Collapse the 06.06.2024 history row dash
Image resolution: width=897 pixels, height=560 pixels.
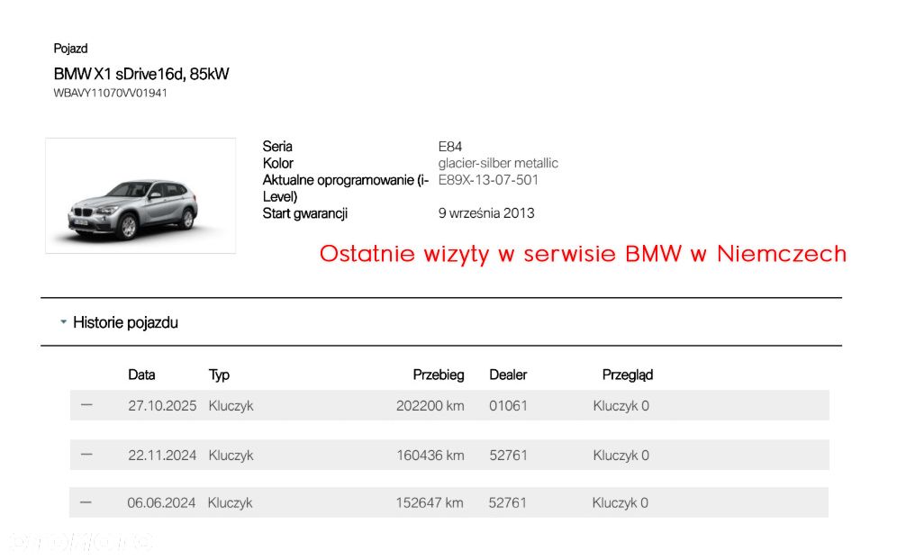[86, 502]
